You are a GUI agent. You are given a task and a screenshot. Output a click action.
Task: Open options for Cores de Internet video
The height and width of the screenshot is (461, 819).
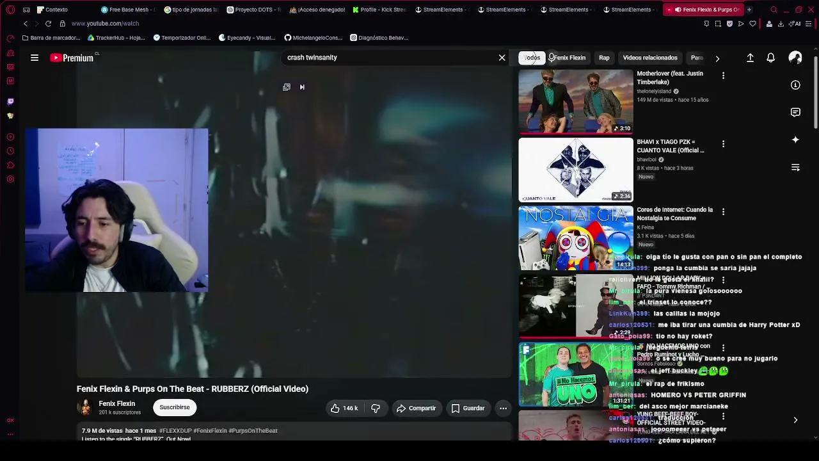pos(723,212)
